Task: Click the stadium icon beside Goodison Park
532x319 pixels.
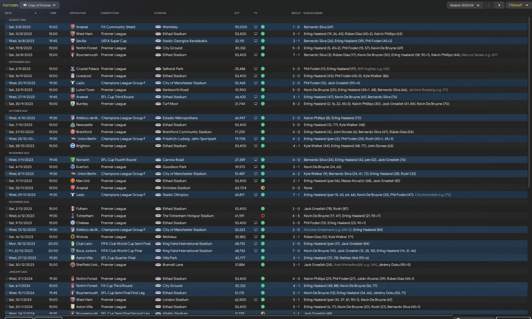Action: (x=158, y=167)
